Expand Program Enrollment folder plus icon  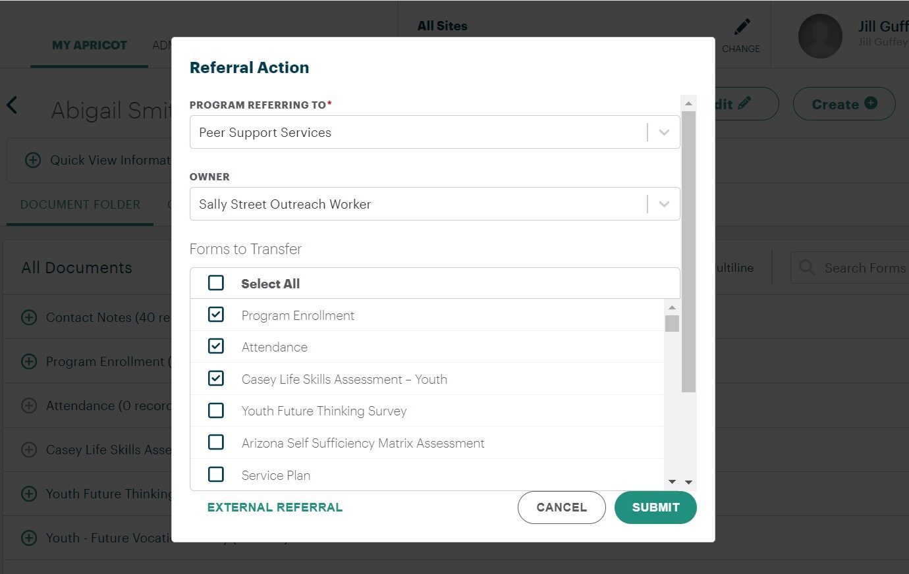pos(29,361)
